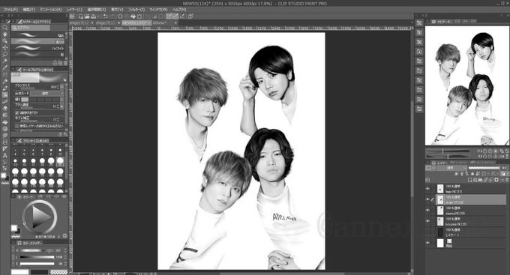This screenshot has height=275, width=510.
Task: Select the Eyedropper tool
Action: 5,68
